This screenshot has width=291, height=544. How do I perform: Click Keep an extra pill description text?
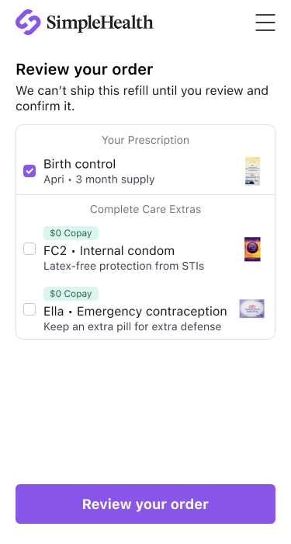coord(133,327)
